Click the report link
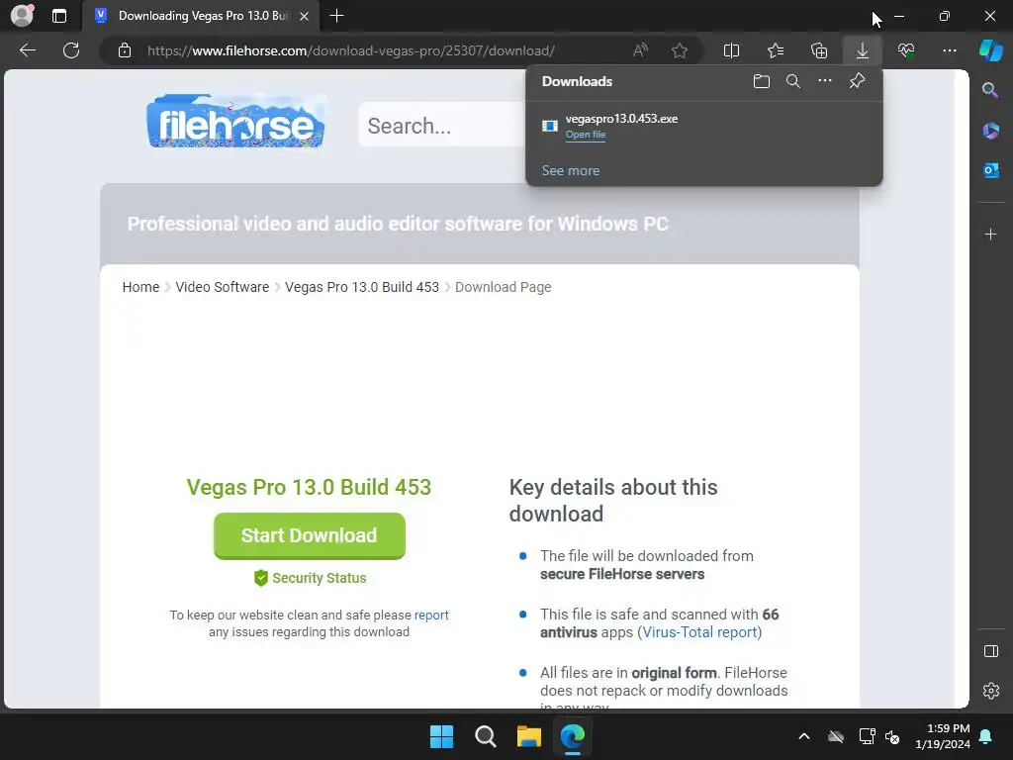 tap(431, 615)
